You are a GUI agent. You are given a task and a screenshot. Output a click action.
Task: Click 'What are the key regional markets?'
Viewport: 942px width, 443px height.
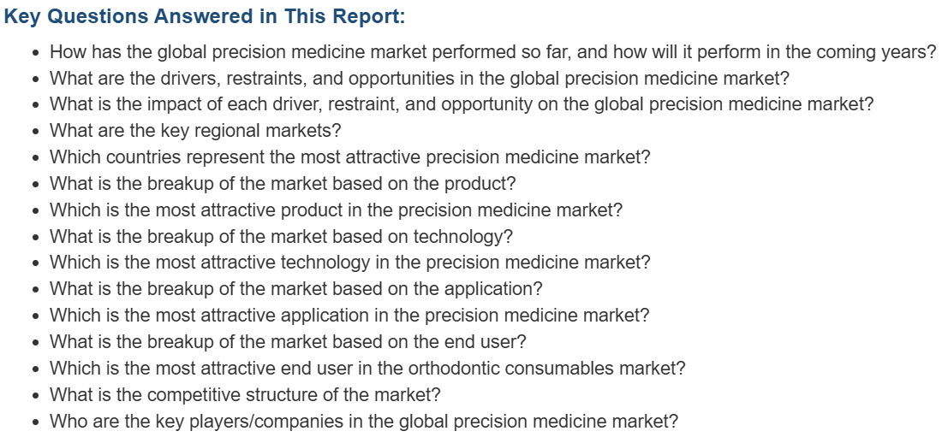pyautogui.click(x=195, y=131)
